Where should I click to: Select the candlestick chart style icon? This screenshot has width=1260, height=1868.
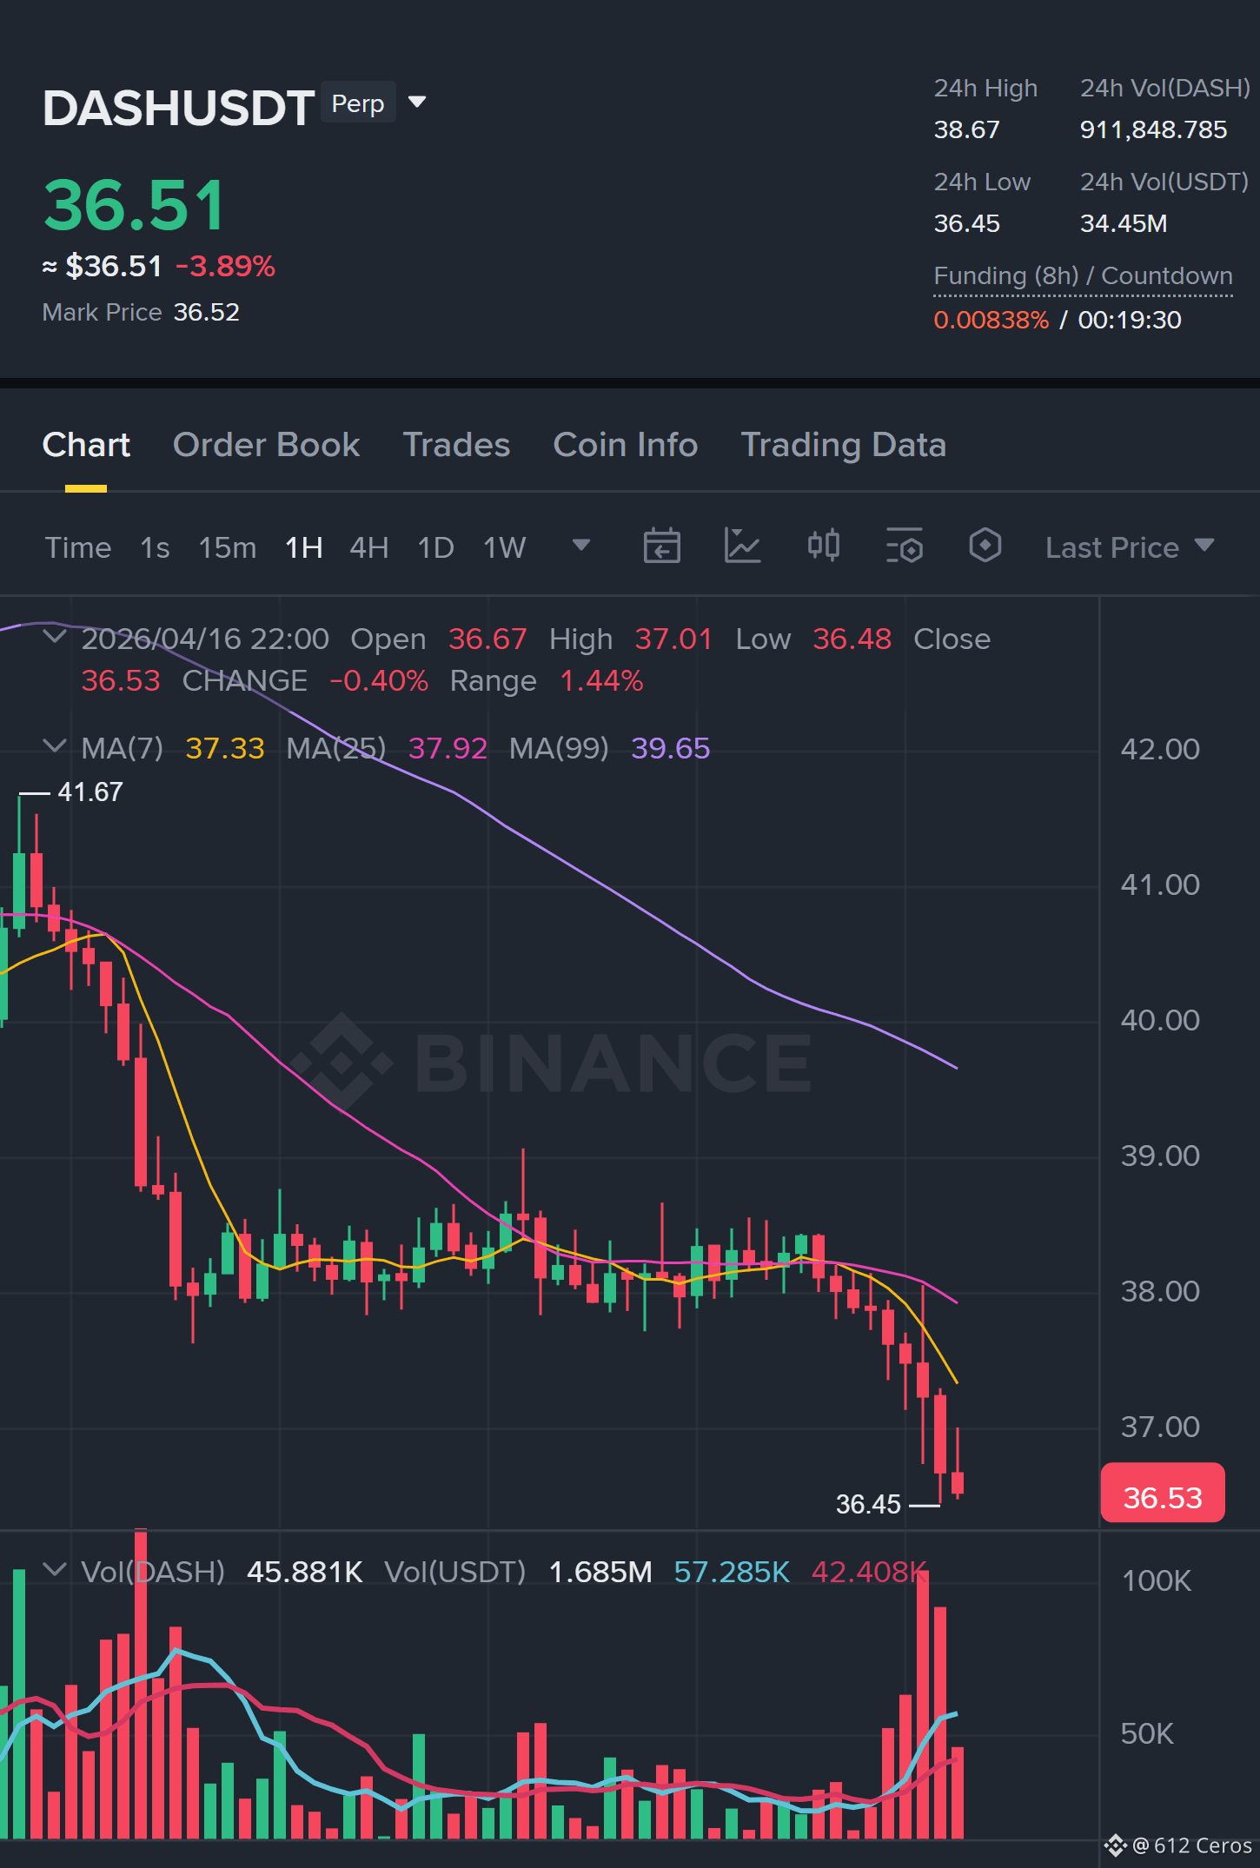(823, 546)
